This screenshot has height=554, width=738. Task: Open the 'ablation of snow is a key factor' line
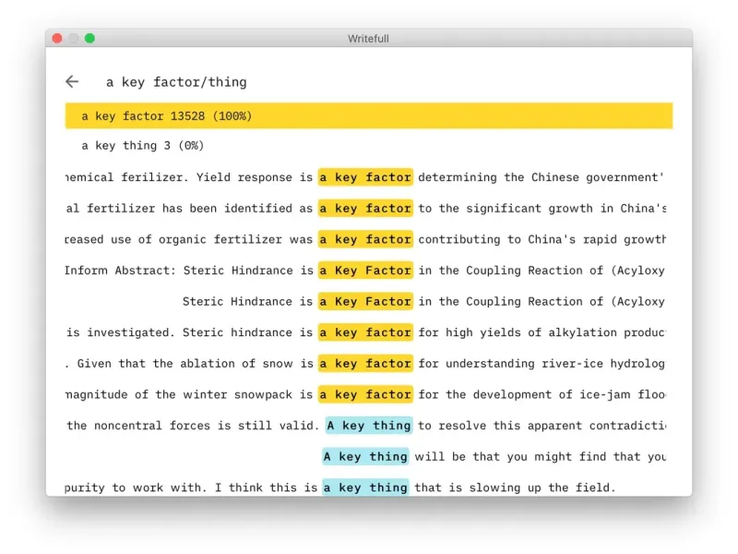[365, 364]
